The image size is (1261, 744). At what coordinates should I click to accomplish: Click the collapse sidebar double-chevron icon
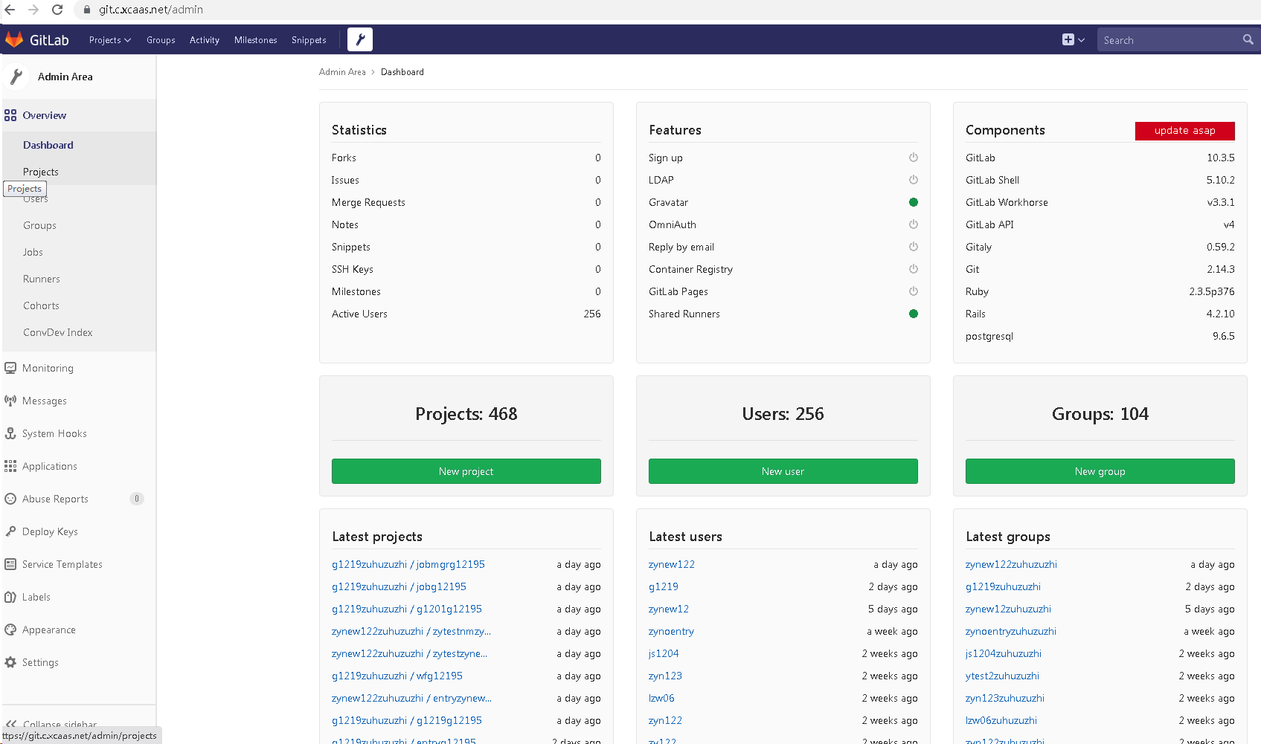(11, 724)
